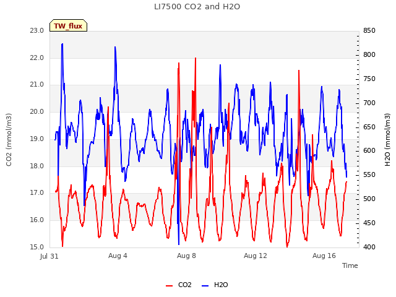Click the 20.0 left axis value

pos(37,111)
